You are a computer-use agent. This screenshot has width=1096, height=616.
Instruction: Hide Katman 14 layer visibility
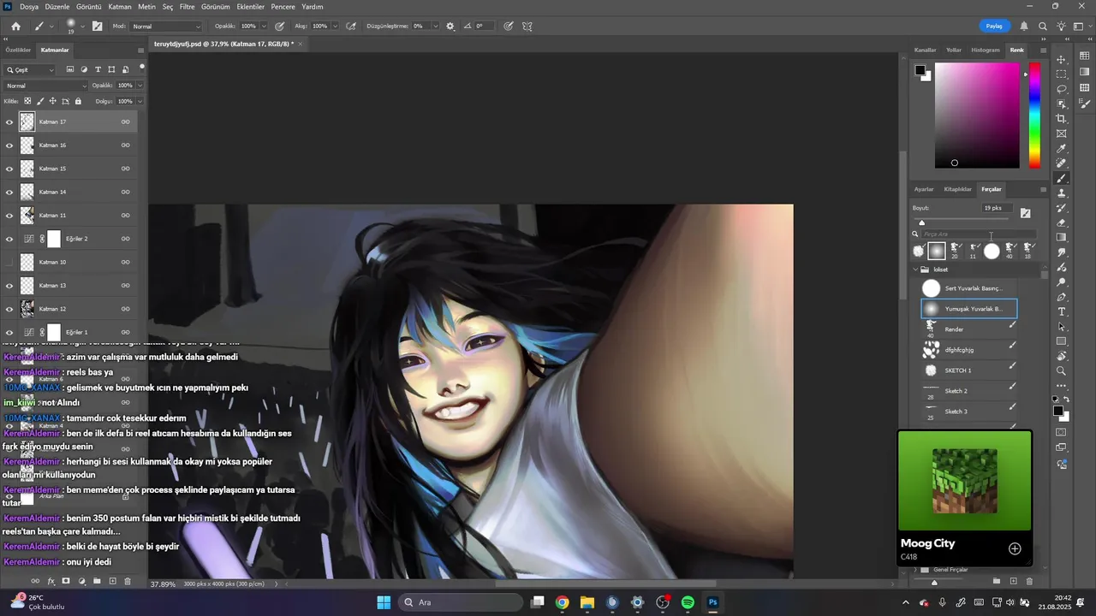tap(9, 192)
